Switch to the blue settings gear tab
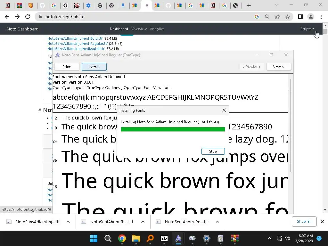Image resolution: width=328 pixels, height=246 pixels. (88, 5)
